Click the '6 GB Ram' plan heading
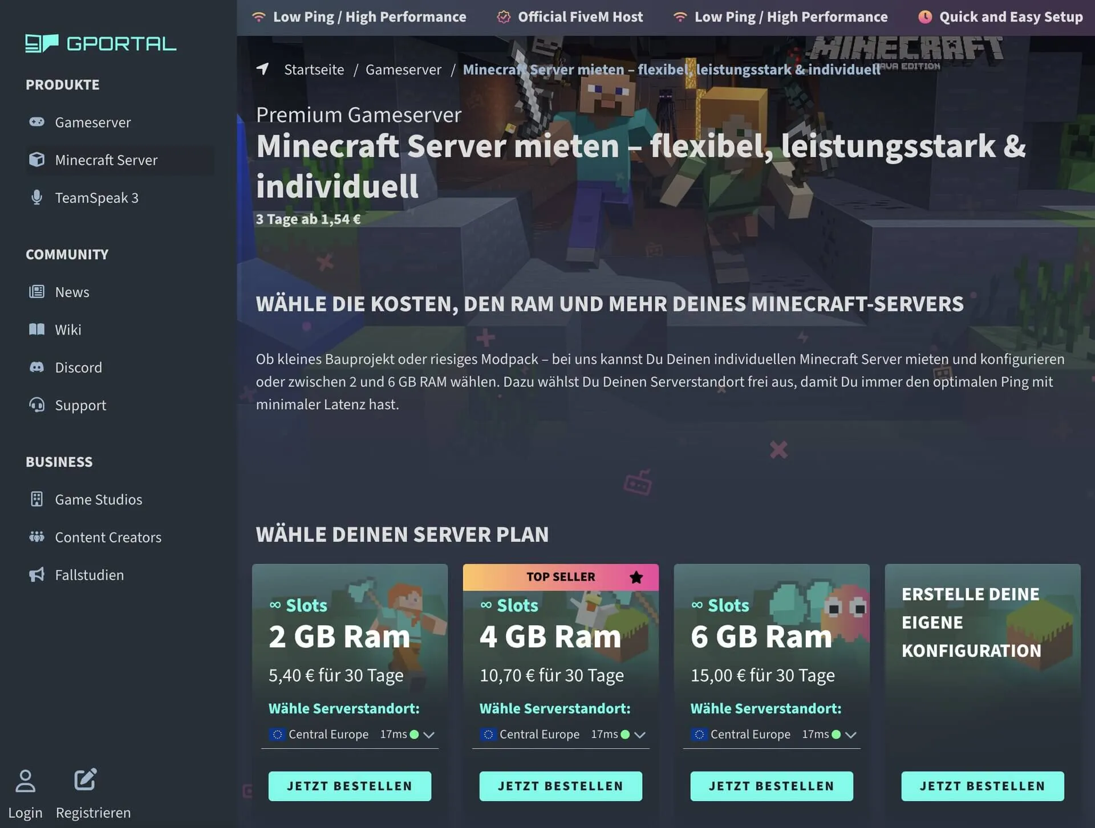The image size is (1095, 828). pyautogui.click(x=761, y=637)
